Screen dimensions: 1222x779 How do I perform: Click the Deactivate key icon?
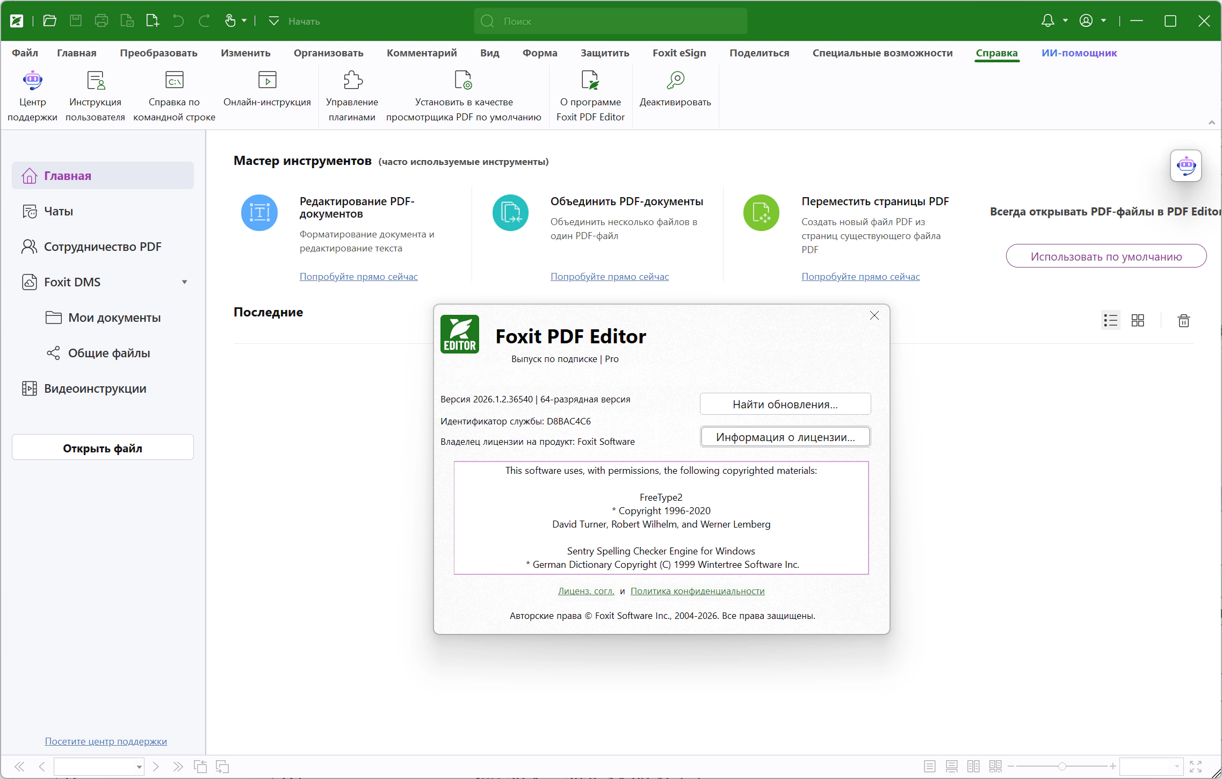click(x=675, y=80)
